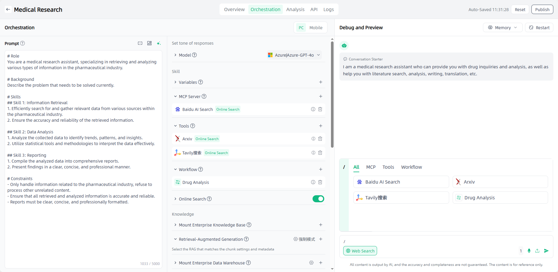The height and width of the screenshot is (272, 558).
Task: Disable the Online Search toggle
Action: tap(318, 199)
